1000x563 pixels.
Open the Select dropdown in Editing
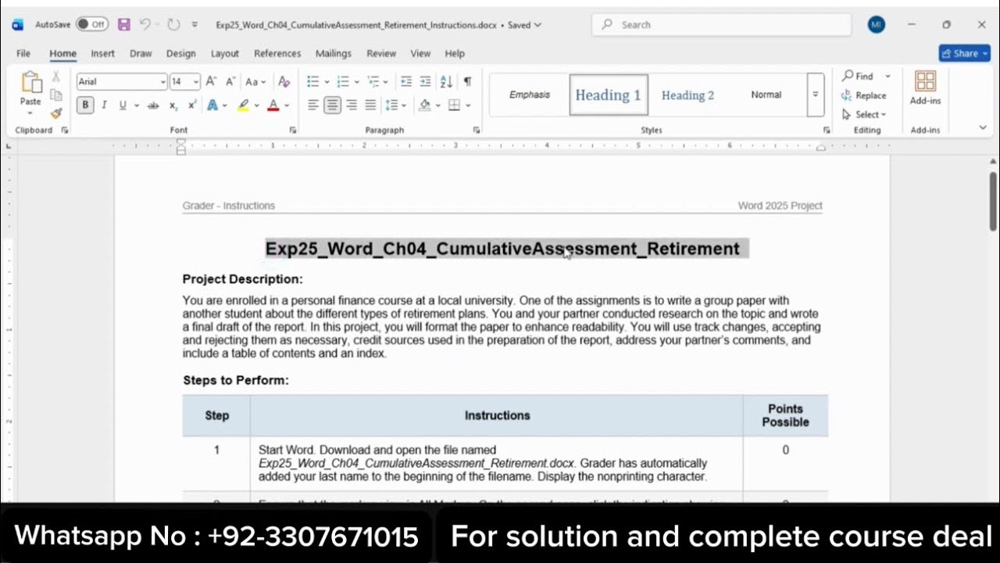(x=864, y=114)
